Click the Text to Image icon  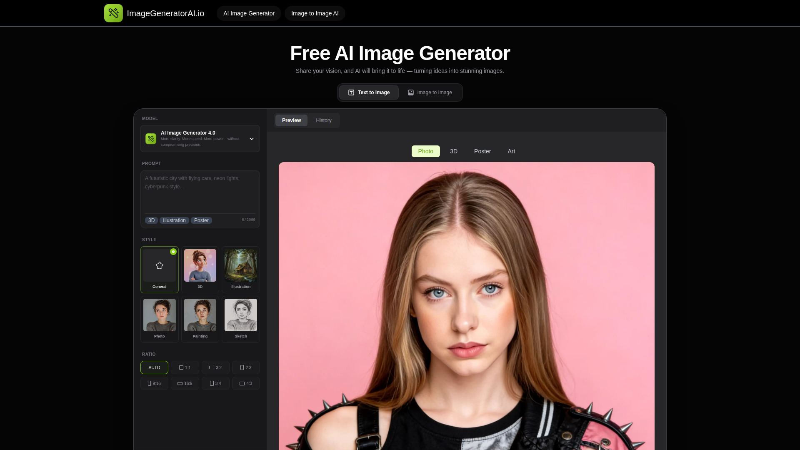[351, 92]
